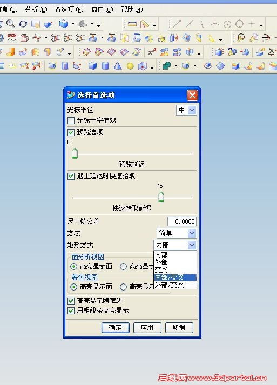
Task: Uncheck 用粗线条高亮显示 checkbox
Action: (x=71, y=311)
